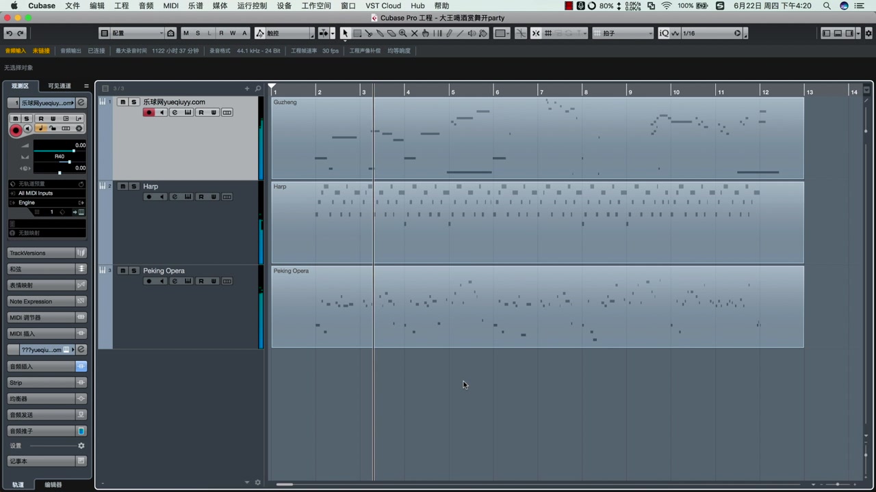The height and width of the screenshot is (492, 876).
Task: Select the Glue tool
Action: pos(379,33)
